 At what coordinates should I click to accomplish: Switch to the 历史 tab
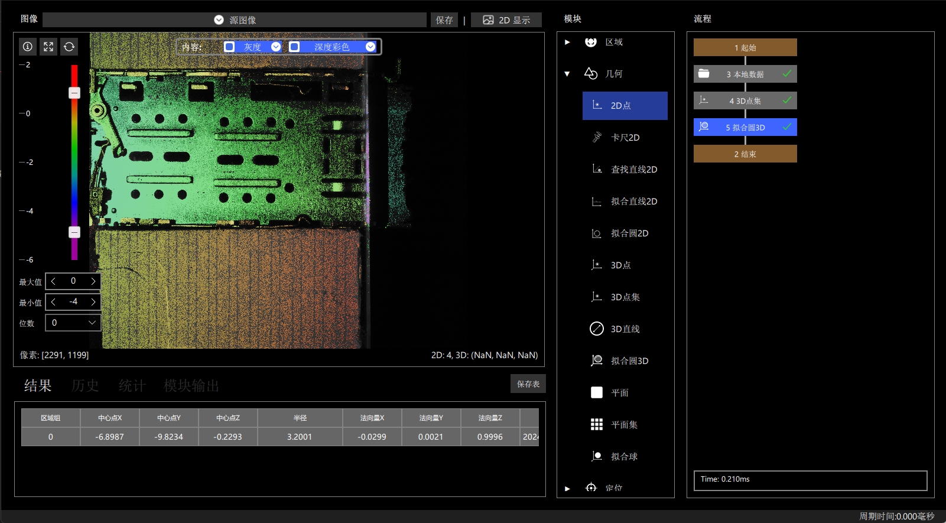point(85,386)
